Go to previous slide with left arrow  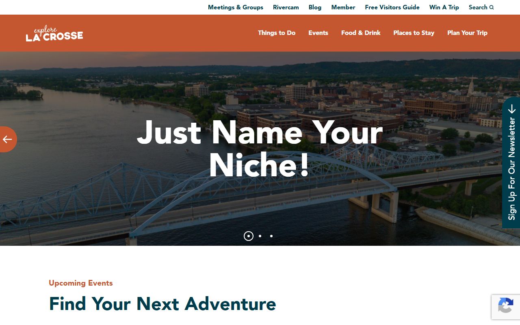click(8, 139)
